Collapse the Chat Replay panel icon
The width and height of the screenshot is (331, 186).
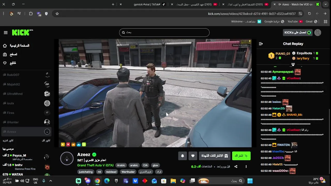(x=261, y=44)
